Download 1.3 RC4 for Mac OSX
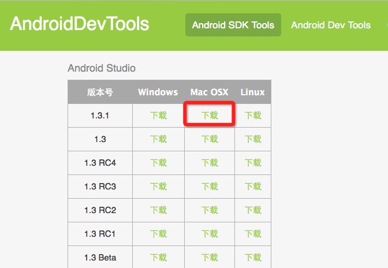The width and height of the screenshot is (388, 268). tap(210, 163)
